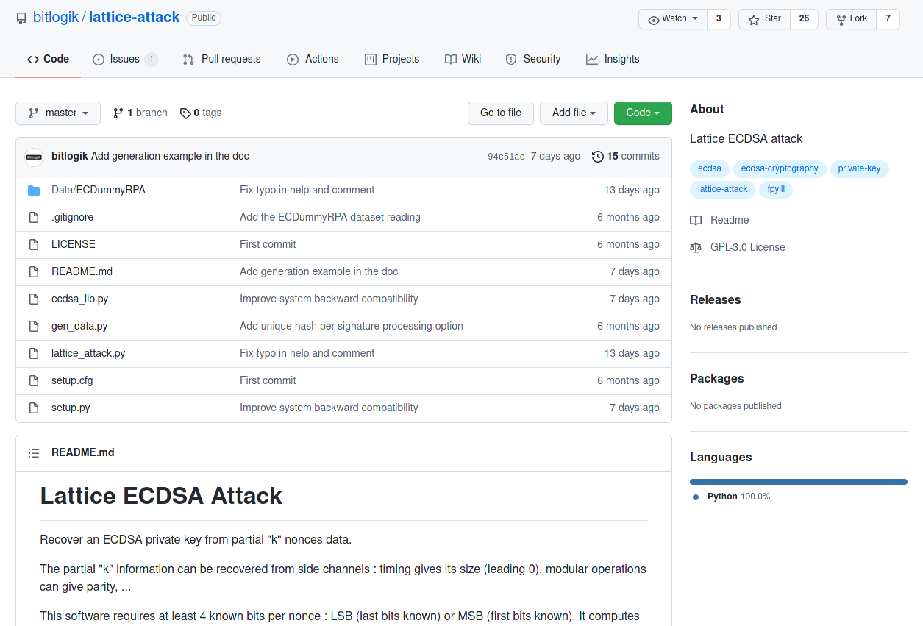
Task: Open the Add file dropdown
Action: (574, 113)
